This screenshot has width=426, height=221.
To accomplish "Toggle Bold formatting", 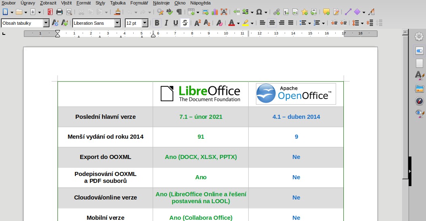I will point(157,23).
